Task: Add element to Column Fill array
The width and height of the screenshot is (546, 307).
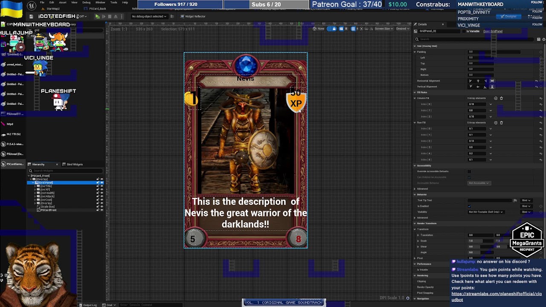Action: point(496,98)
